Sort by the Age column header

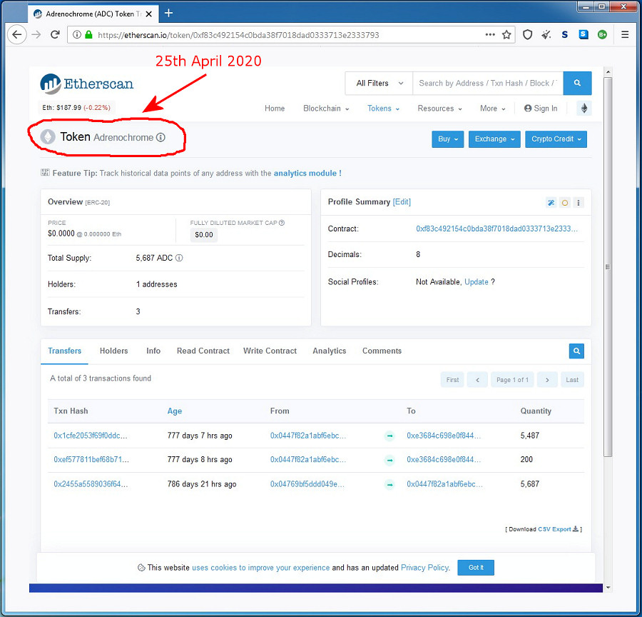click(175, 411)
